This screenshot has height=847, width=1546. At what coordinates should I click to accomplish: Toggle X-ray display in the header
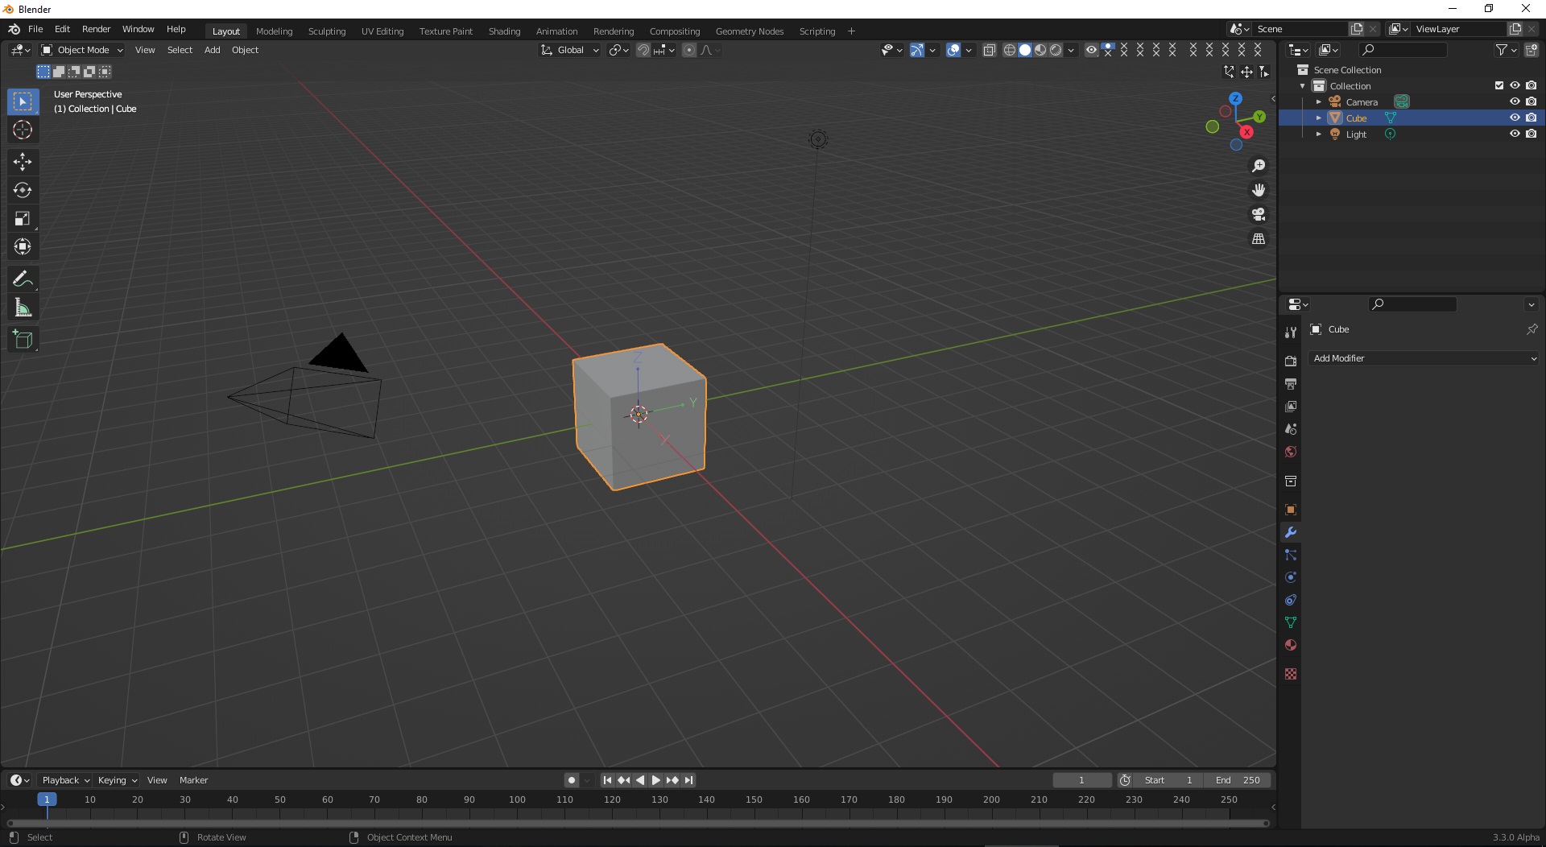(990, 50)
